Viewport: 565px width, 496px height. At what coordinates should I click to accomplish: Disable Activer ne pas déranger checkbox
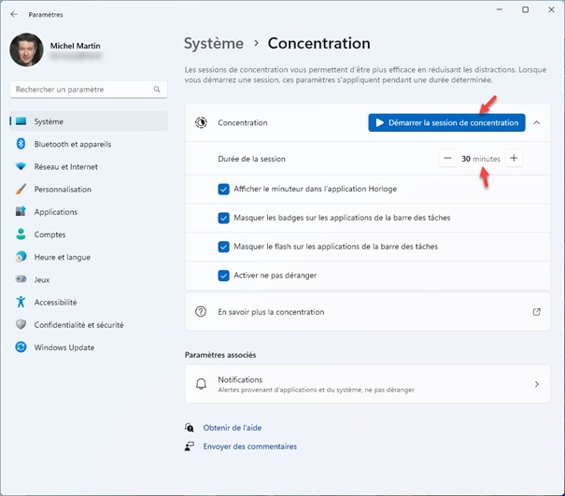click(223, 276)
